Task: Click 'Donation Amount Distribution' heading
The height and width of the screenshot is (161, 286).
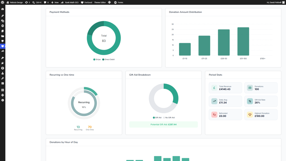Action: click(x=185, y=12)
